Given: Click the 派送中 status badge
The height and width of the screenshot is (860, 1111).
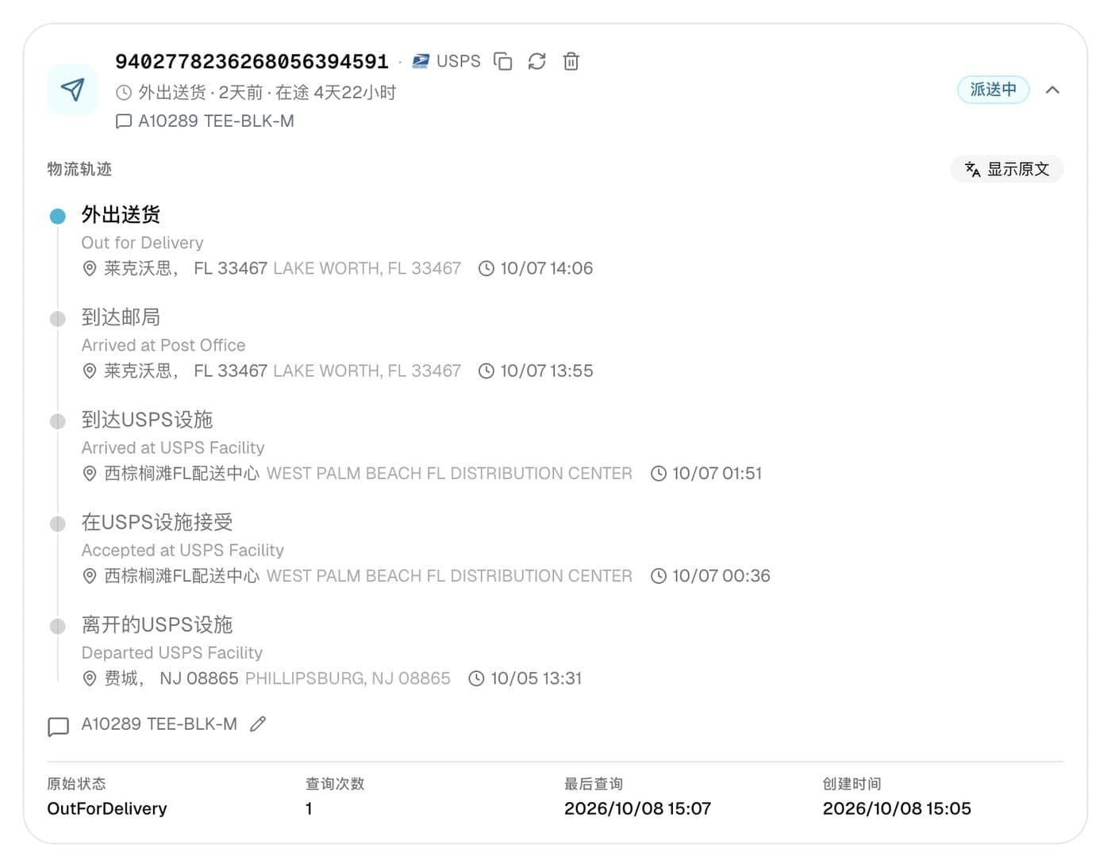Looking at the screenshot, I should click(993, 90).
